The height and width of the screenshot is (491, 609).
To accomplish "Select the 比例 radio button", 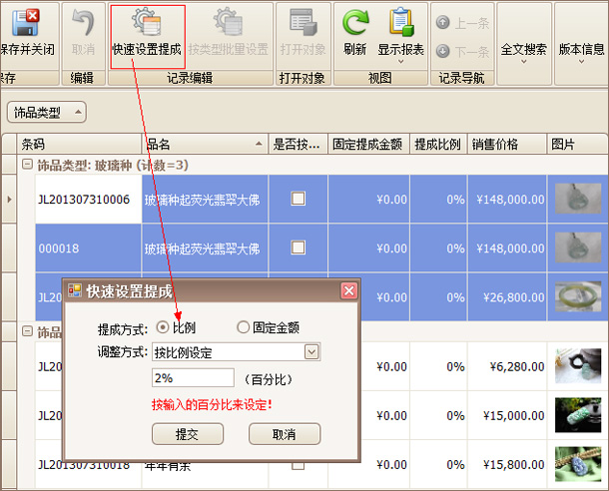I will point(163,327).
